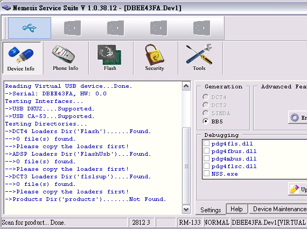The width and height of the screenshot is (307, 229).
Task: Click 'USB DKU2....Supported.' log line
Action: click(50, 109)
